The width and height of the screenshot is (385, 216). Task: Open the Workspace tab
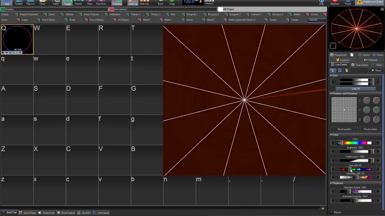[x=101, y=213]
